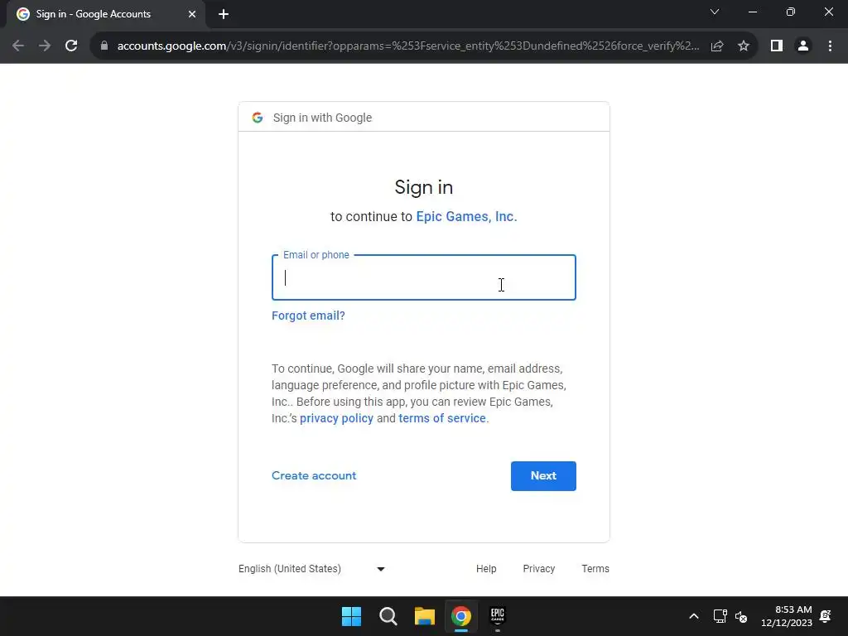Image resolution: width=848 pixels, height=636 pixels.
Task: Click the muted volume tray icon
Action: [741, 616]
